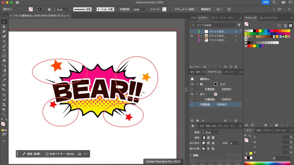This screenshot has height=165, width=294.
Task: Open the グラデーション panel tab
Action: click(268, 130)
